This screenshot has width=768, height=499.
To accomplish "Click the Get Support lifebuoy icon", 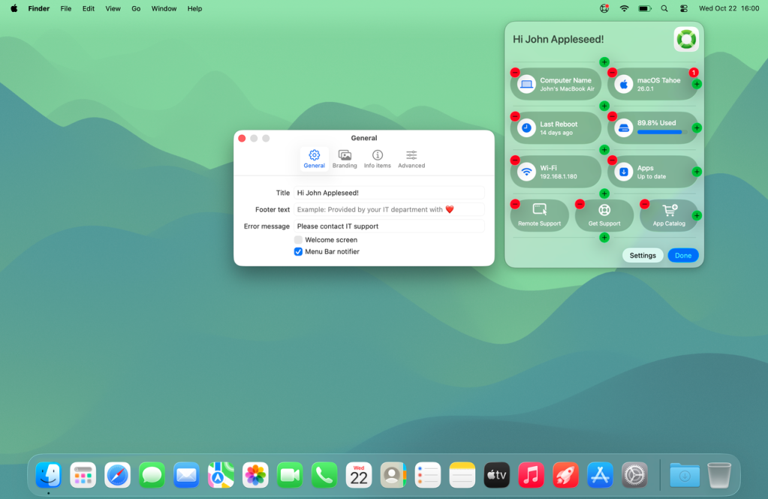I will click(604, 210).
